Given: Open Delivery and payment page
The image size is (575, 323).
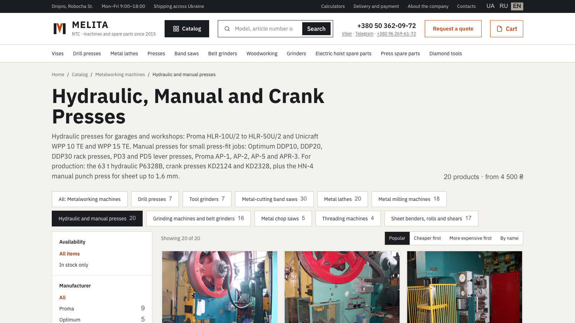Looking at the screenshot, I should 376,6.
